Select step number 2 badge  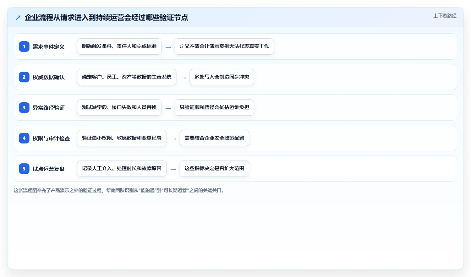[24, 77]
